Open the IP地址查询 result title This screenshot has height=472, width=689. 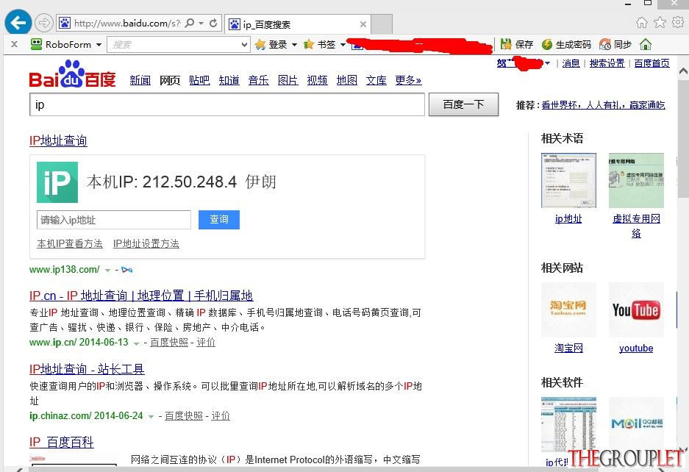point(58,140)
